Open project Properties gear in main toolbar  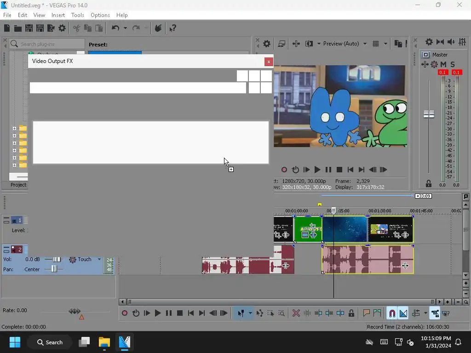(x=62, y=28)
